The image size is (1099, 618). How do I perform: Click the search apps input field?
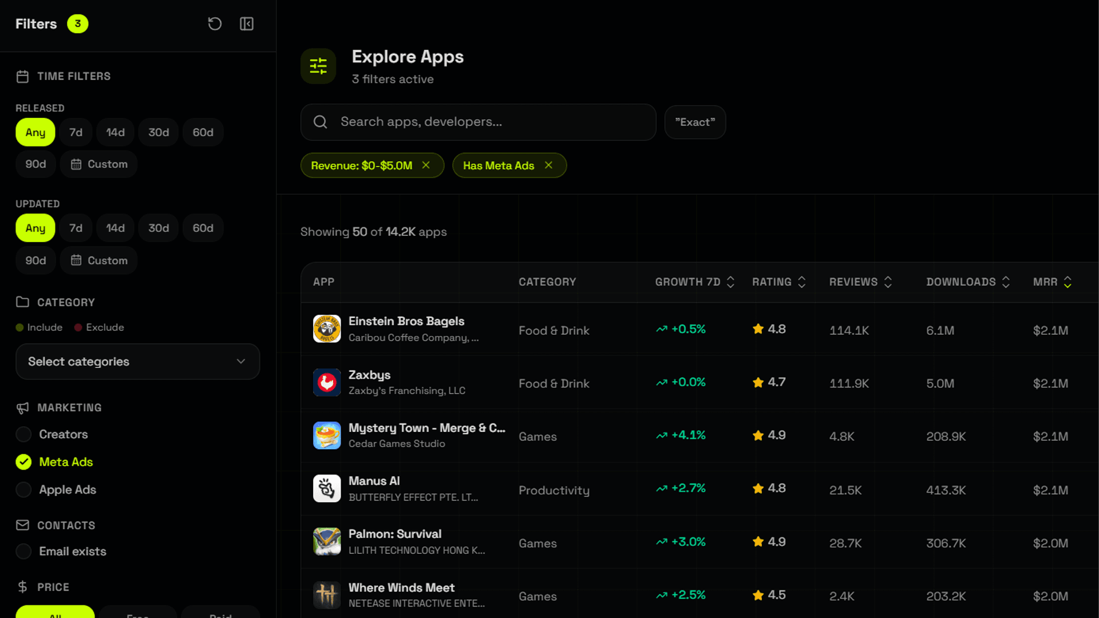[478, 122]
